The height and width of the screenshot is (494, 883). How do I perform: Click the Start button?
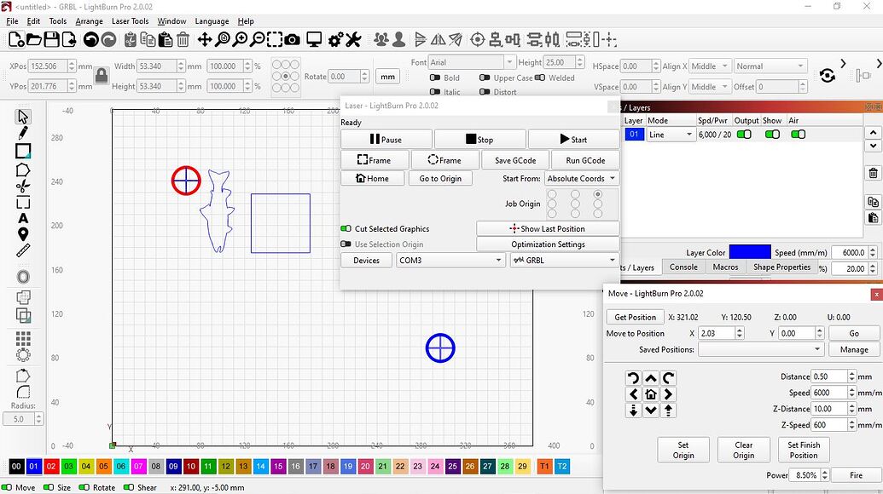pyautogui.click(x=573, y=140)
